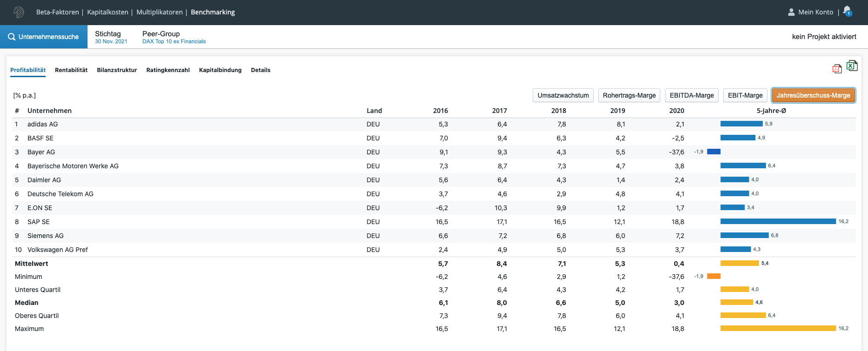The height and width of the screenshot is (351, 868).
Task: Click the user icon beside Mein Konto
Action: tap(791, 12)
